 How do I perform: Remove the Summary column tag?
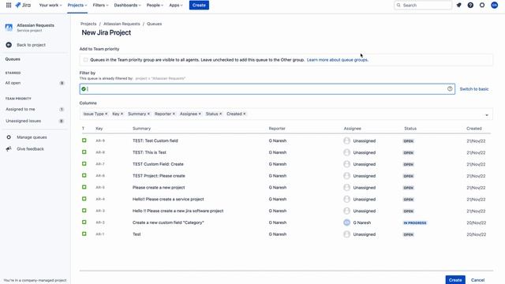pos(148,114)
